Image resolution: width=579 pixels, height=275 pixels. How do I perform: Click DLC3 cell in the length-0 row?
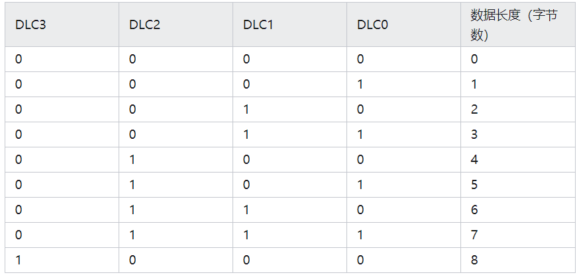19,59
